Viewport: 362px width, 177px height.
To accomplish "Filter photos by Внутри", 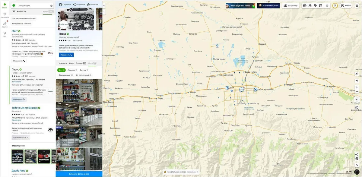I will tap(84, 70).
